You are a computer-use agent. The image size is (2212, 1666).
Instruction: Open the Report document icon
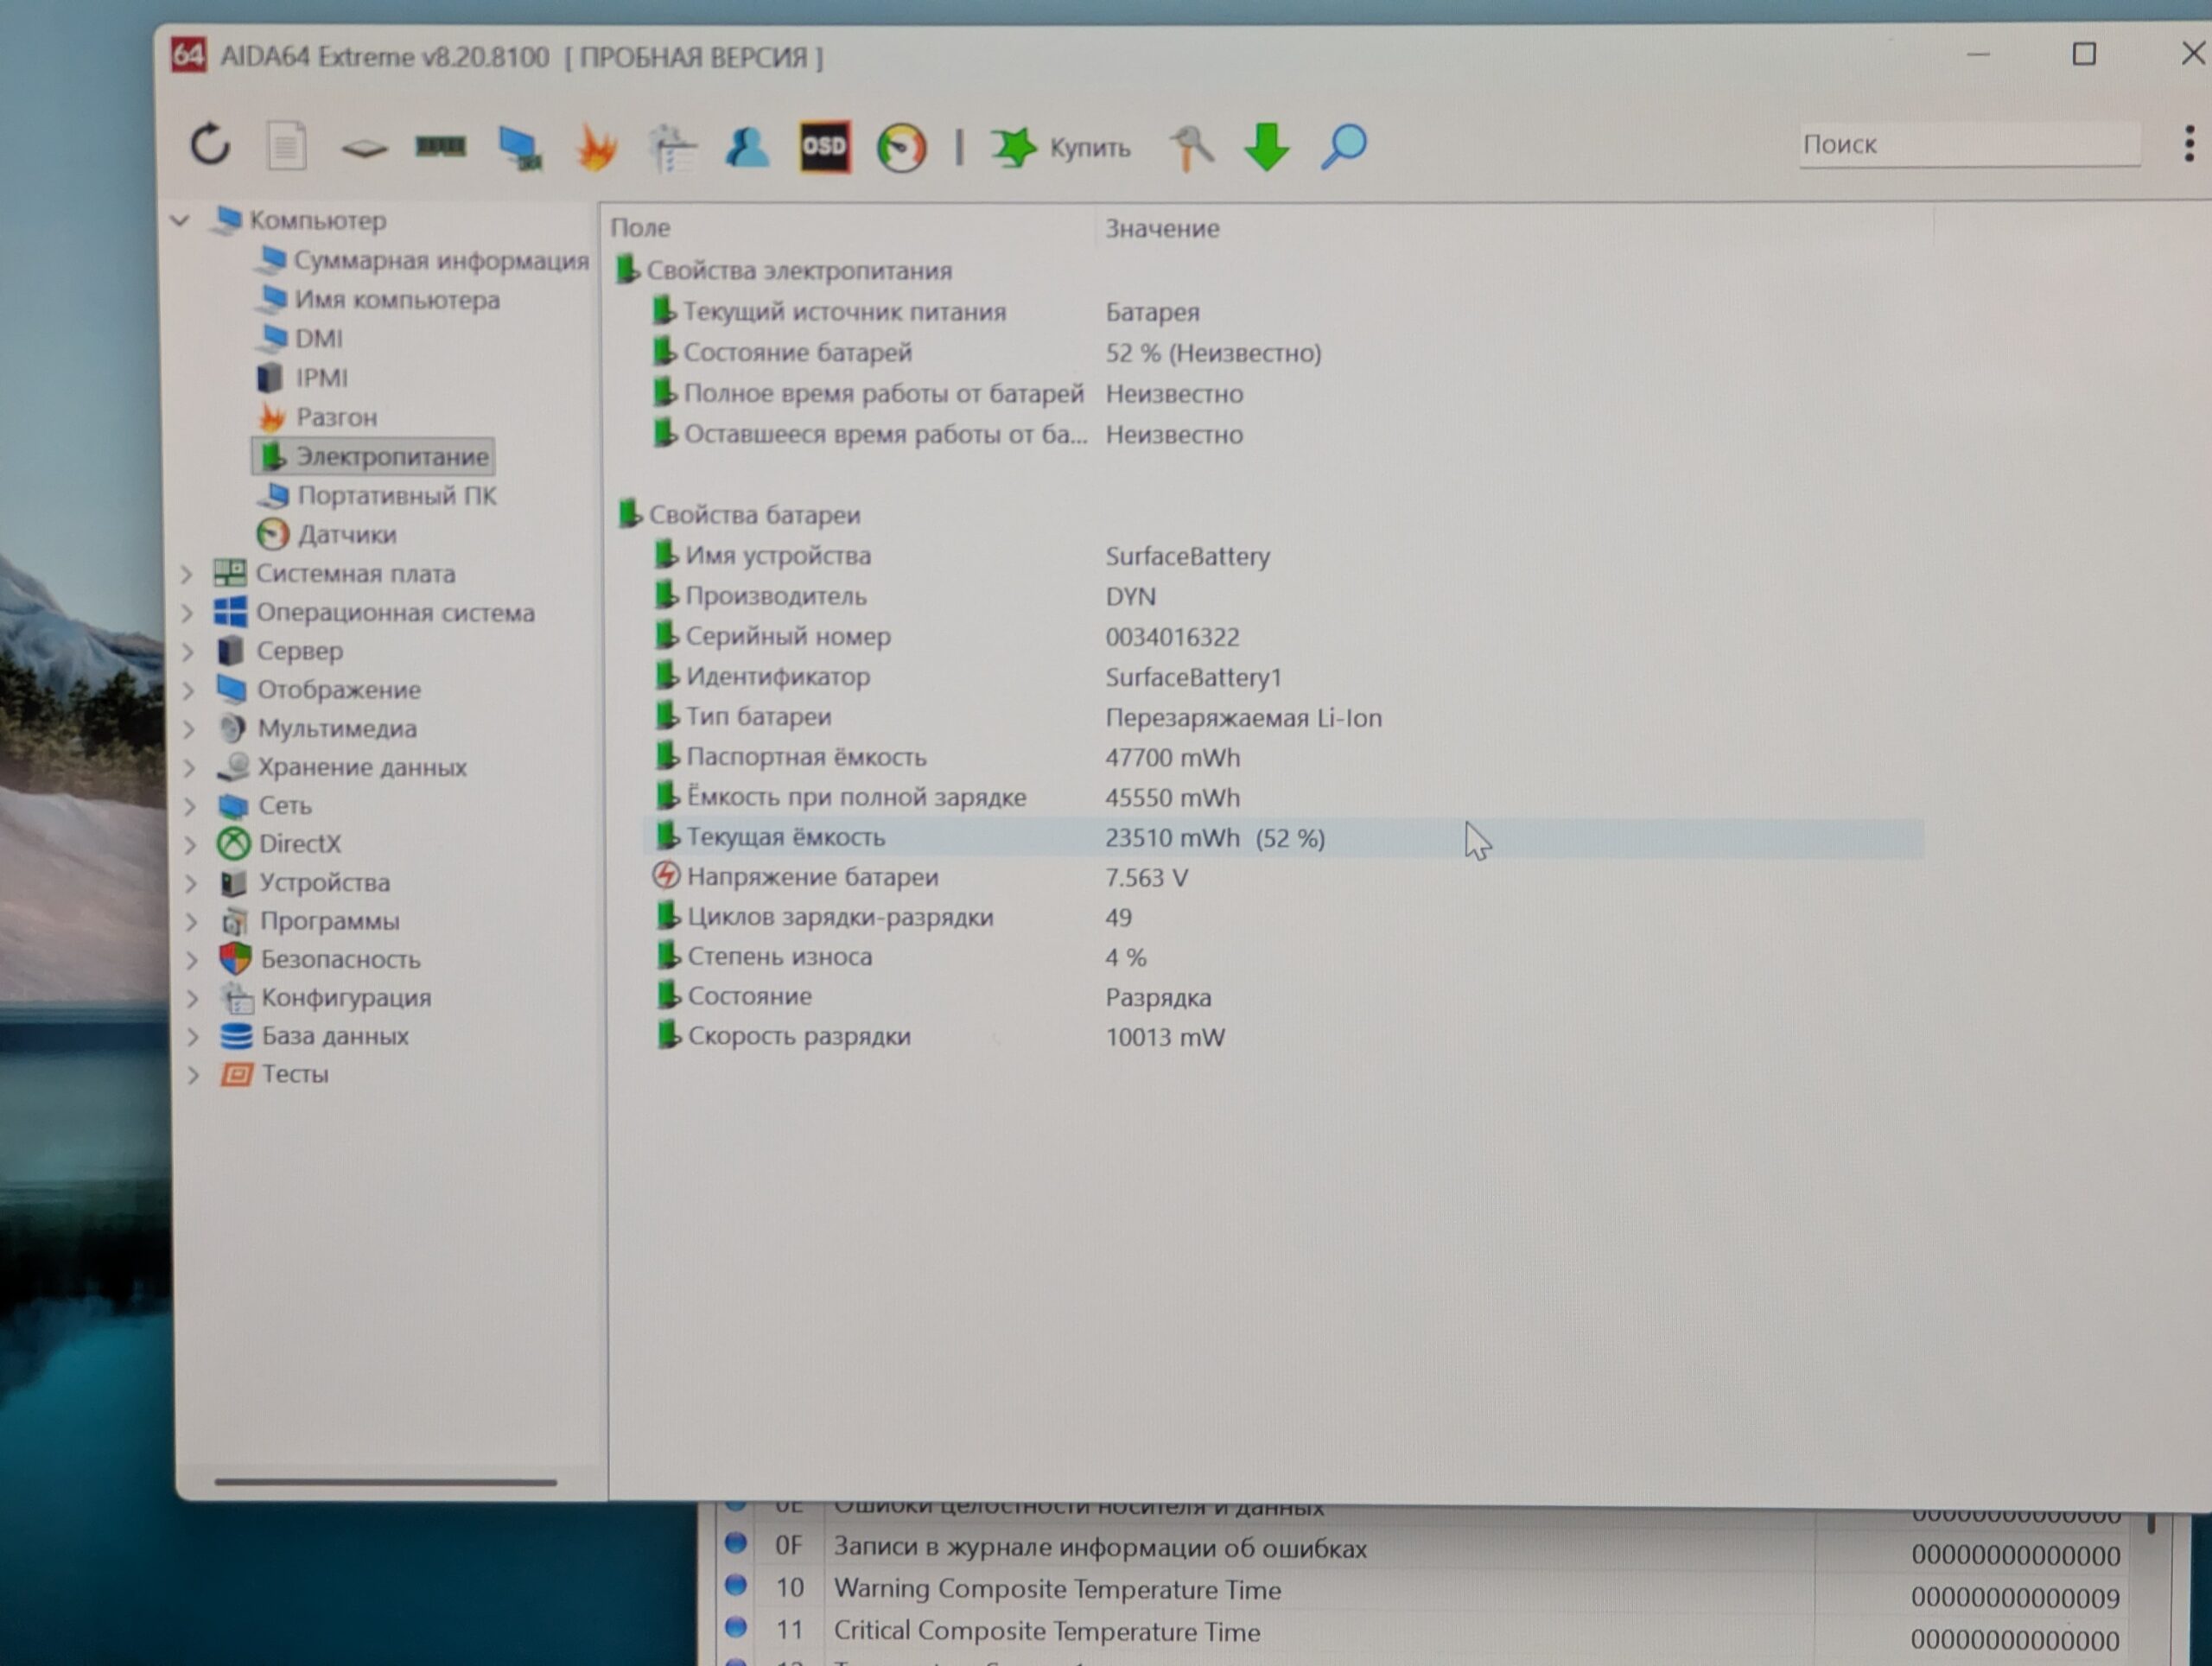287,146
